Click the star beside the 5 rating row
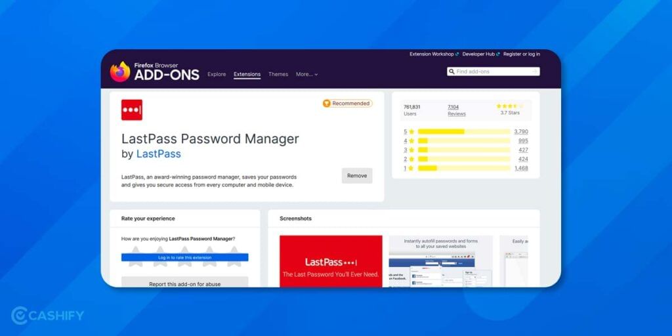672x336 pixels. click(411, 131)
